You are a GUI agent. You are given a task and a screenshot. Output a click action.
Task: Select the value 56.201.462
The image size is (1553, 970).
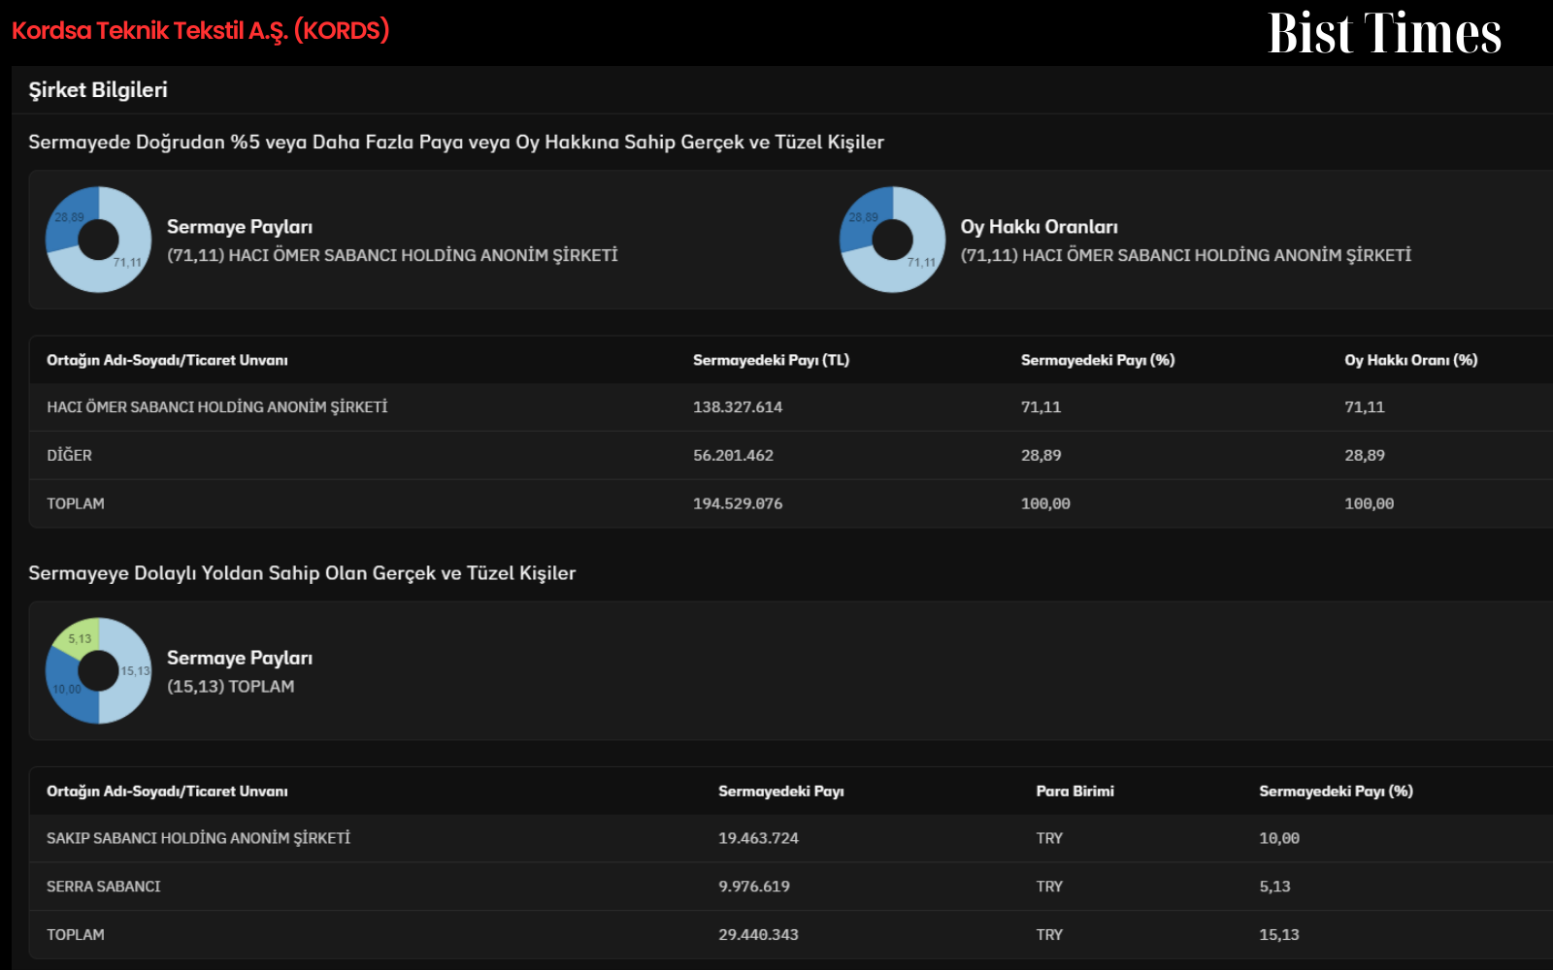pyautogui.click(x=733, y=456)
